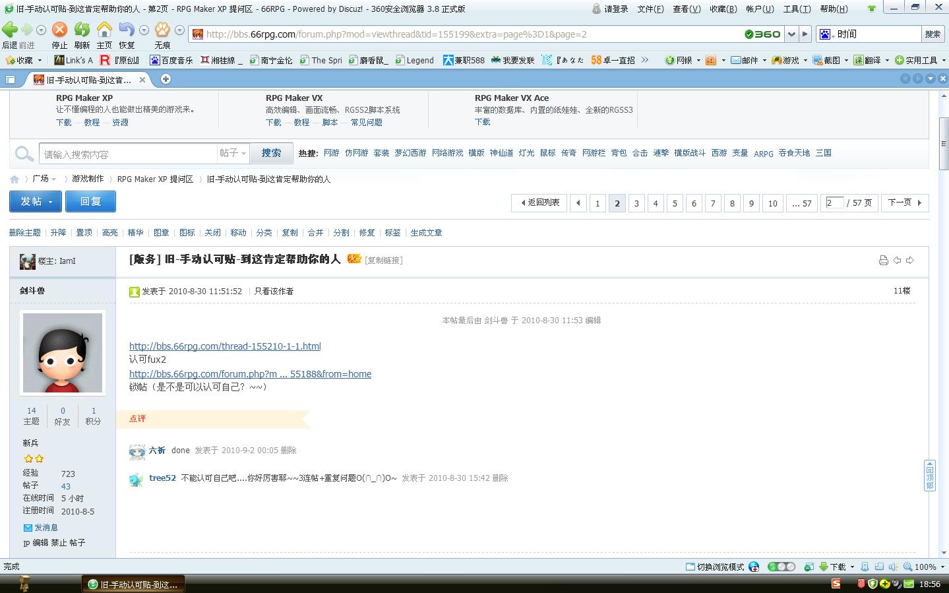Image resolution: width=949 pixels, height=593 pixels.
Task: Click the page number input box
Action: [834, 203]
